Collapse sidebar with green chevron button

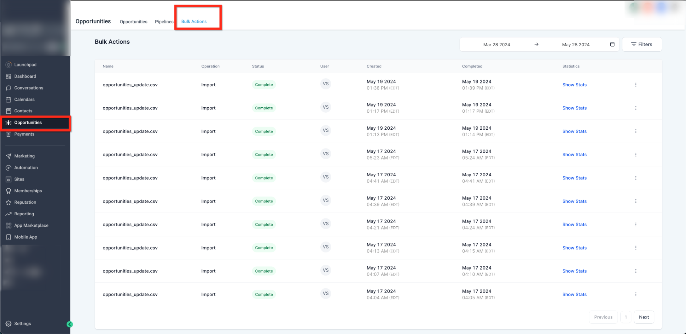point(70,324)
